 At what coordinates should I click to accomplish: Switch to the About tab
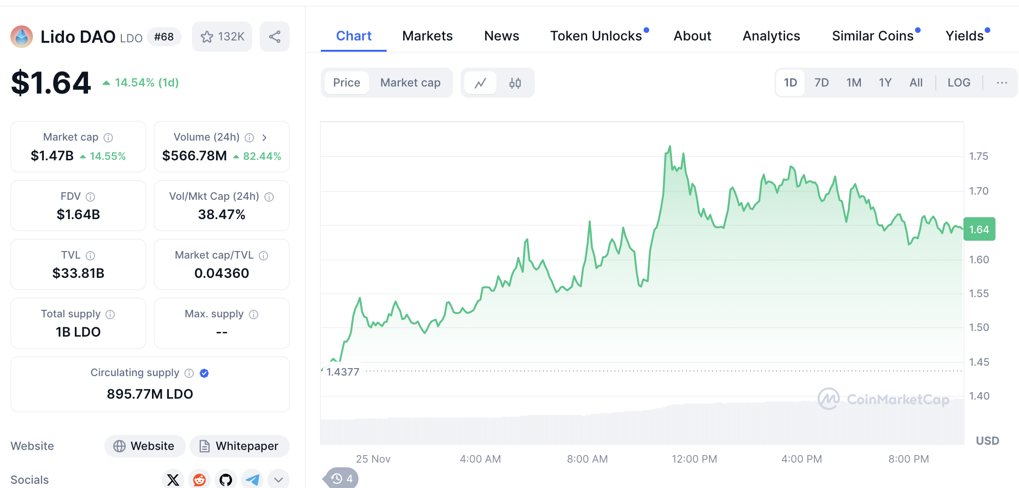(x=692, y=36)
